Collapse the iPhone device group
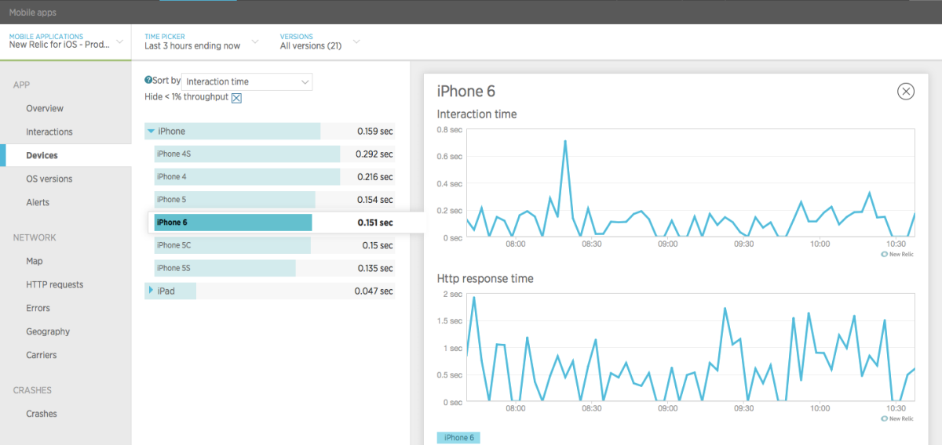 [151, 132]
